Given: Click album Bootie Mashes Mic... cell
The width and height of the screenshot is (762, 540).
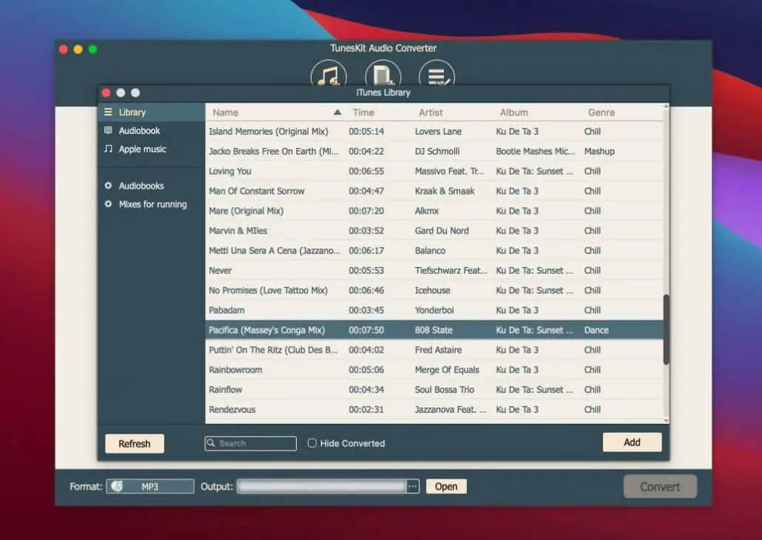Looking at the screenshot, I should tap(535, 151).
